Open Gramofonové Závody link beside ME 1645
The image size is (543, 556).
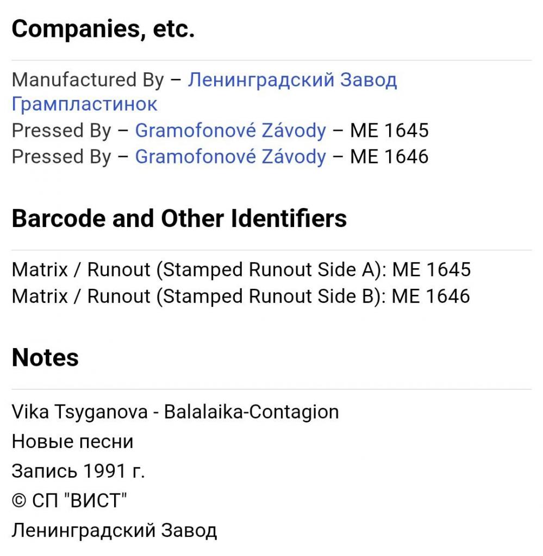[x=230, y=130]
